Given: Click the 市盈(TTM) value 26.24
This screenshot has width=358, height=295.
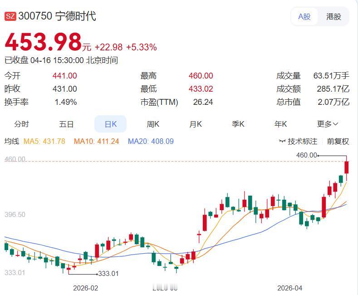Looking at the screenshot, I should (203, 102).
